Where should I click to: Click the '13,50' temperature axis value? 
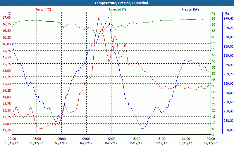click(7, 110)
